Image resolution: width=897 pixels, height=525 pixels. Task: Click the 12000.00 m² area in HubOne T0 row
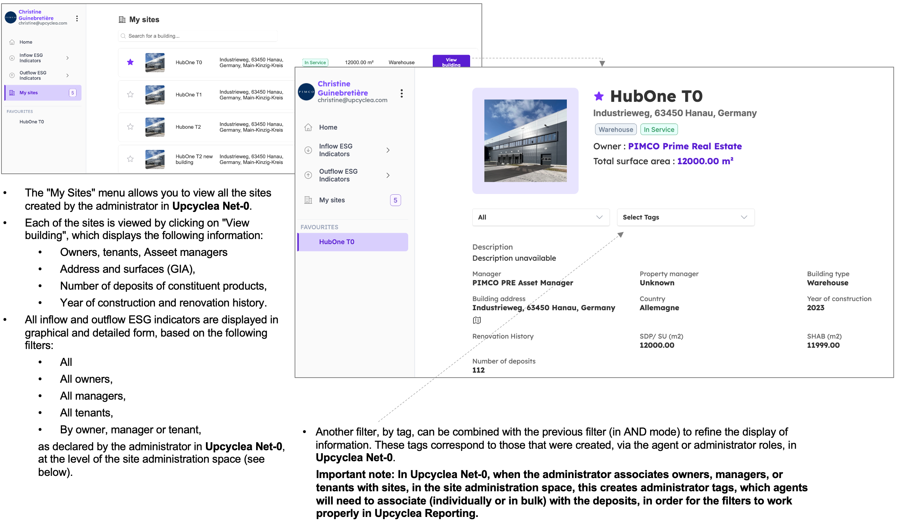click(x=359, y=63)
